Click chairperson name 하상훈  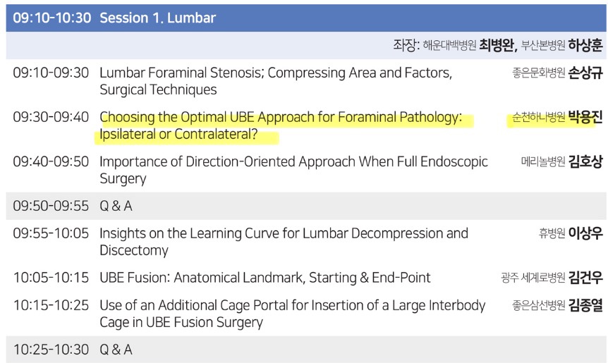coord(585,45)
